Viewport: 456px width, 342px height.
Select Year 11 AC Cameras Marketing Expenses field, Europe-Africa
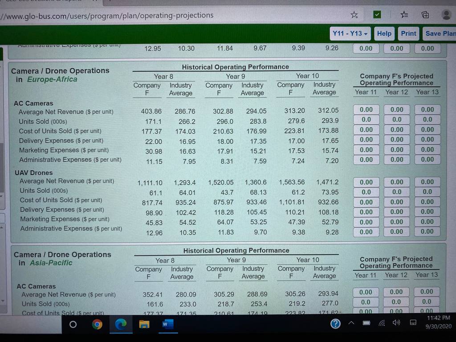point(366,150)
